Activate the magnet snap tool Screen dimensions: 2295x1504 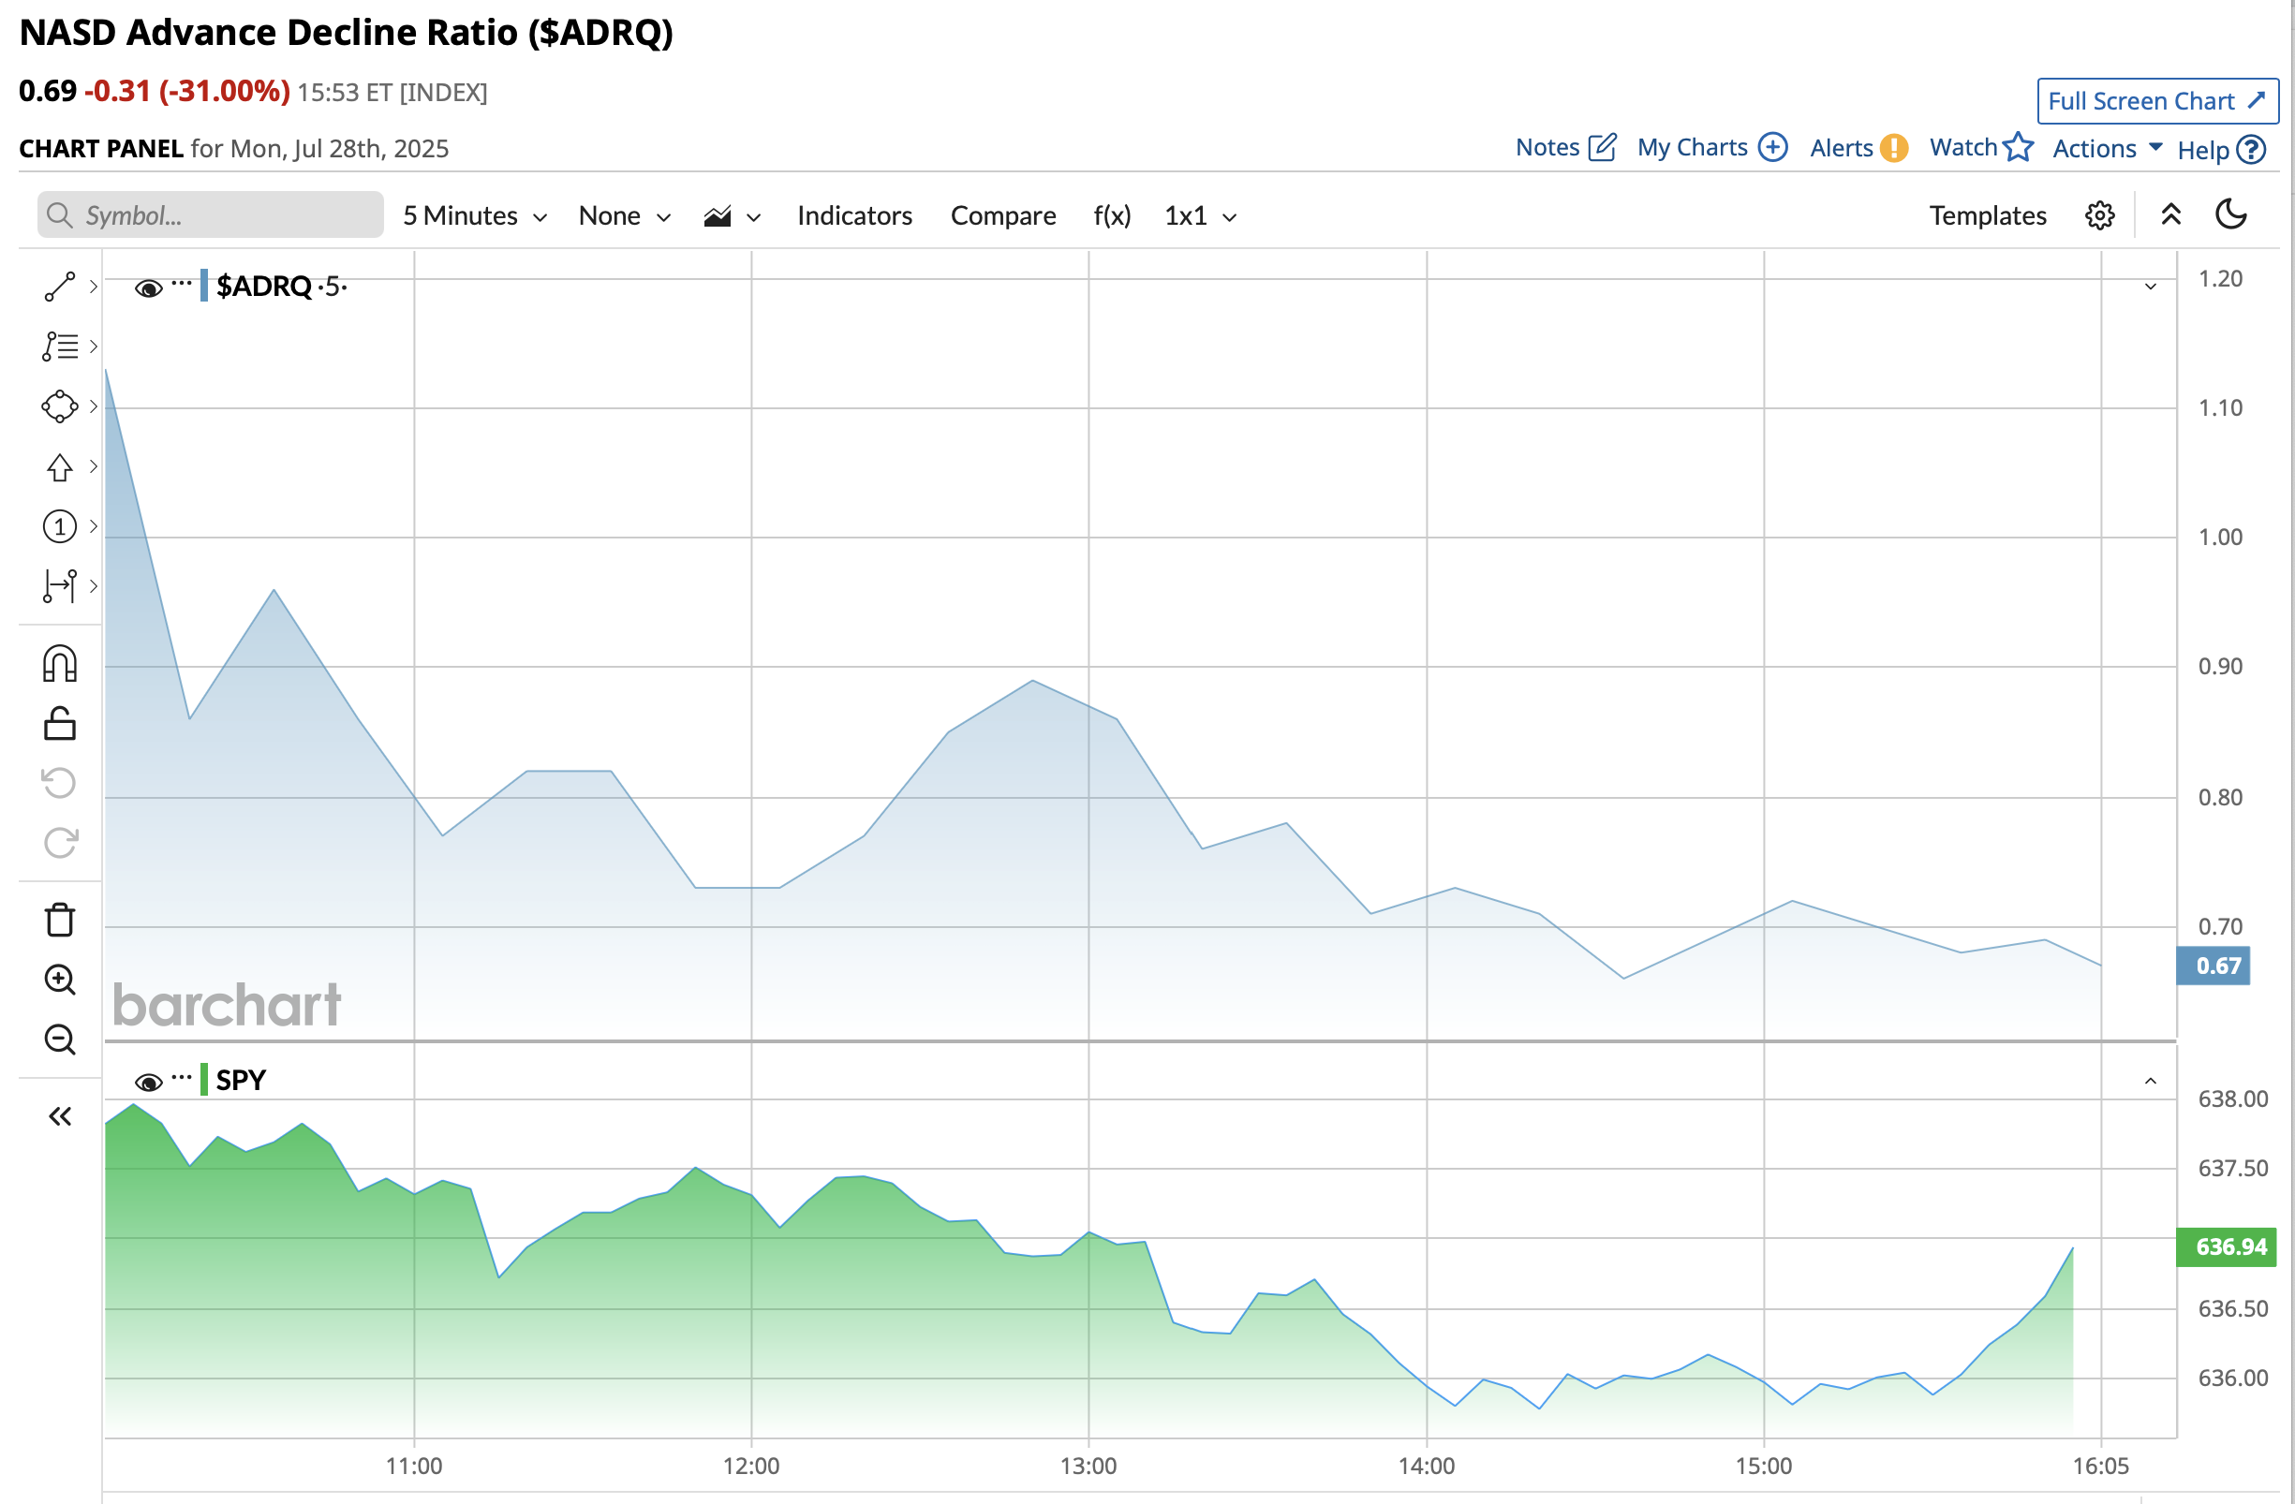[59, 664]
